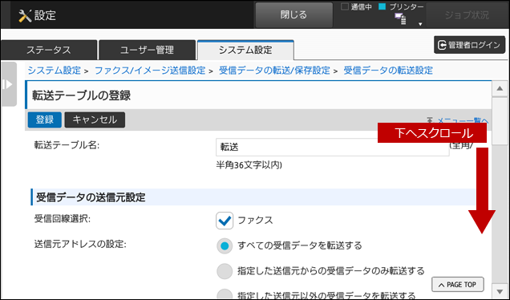The width and height of the screenshot is (510, 300).
Task: Follow the 受信データの転送/保存設定 breadcrumb link
Action: (x=274, y=71)
